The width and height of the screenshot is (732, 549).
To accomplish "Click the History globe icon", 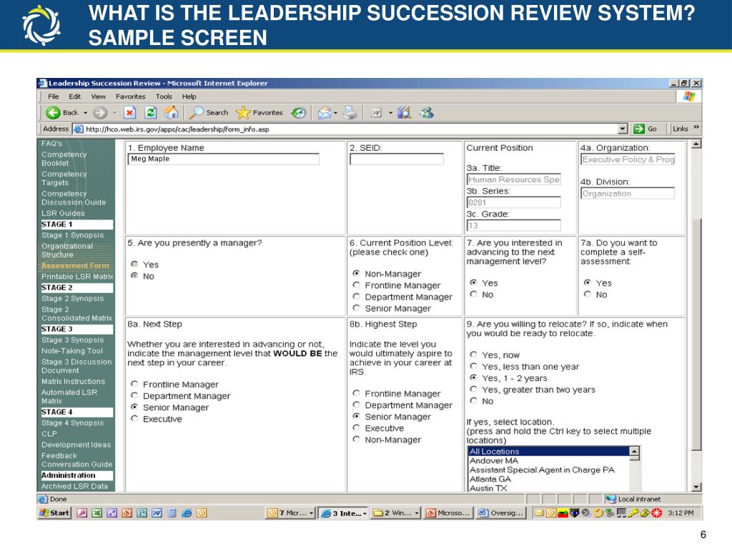I will (x=298, y=112).
